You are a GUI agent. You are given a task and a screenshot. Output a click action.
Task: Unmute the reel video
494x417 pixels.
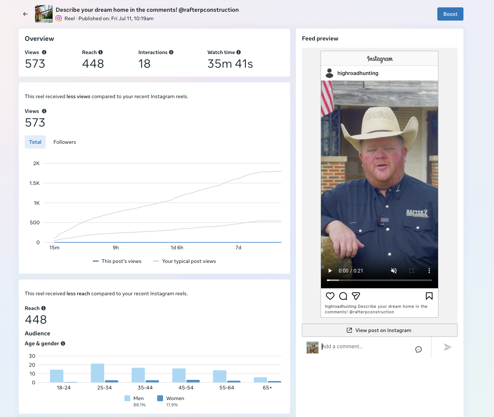394,271
